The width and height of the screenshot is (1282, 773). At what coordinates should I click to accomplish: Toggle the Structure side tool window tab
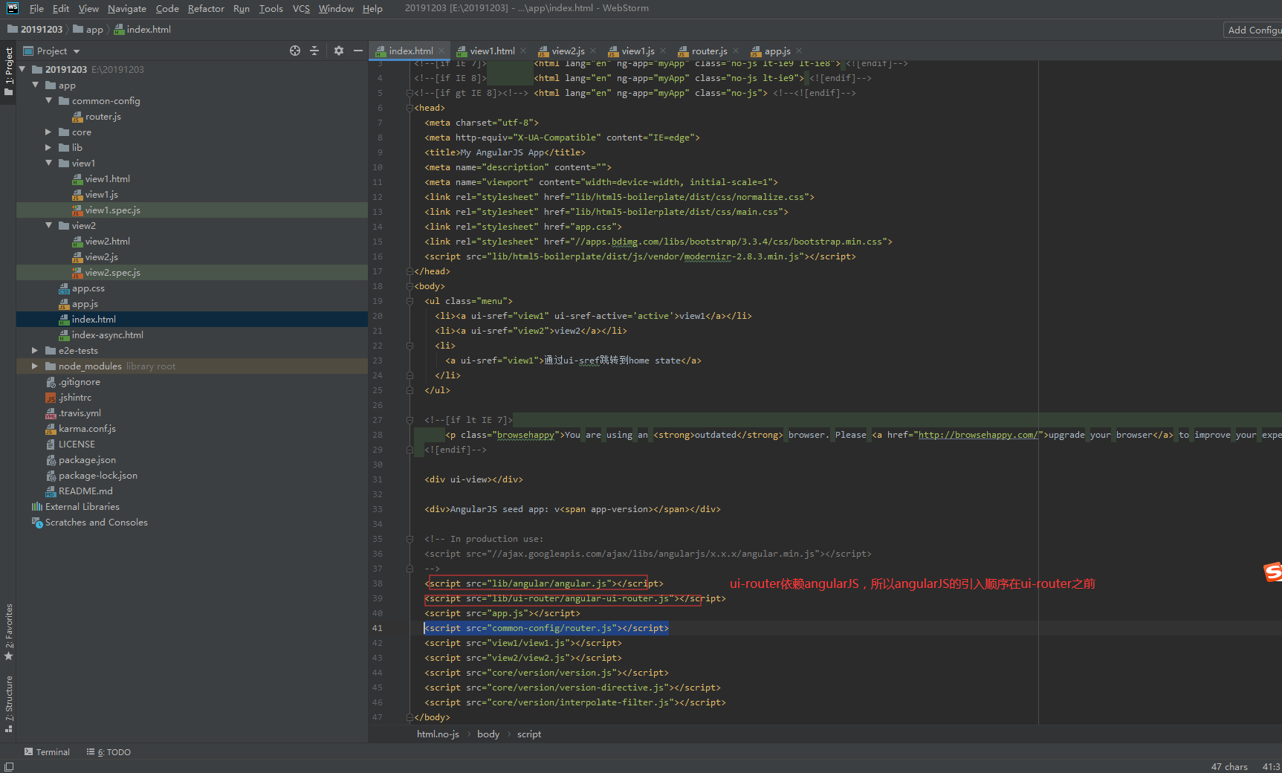click(8, 703)
